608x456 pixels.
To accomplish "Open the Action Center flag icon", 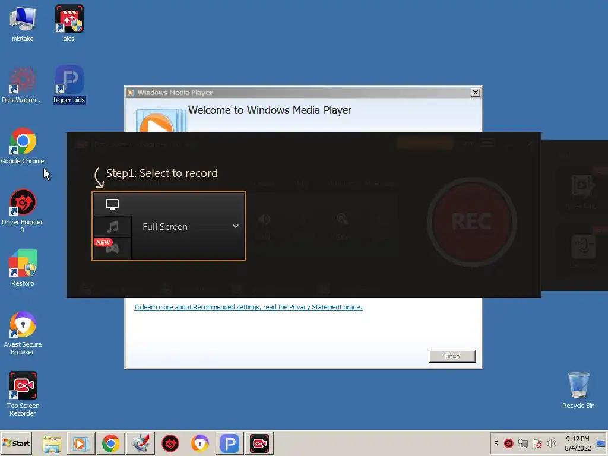I will [x=537, y=443].
